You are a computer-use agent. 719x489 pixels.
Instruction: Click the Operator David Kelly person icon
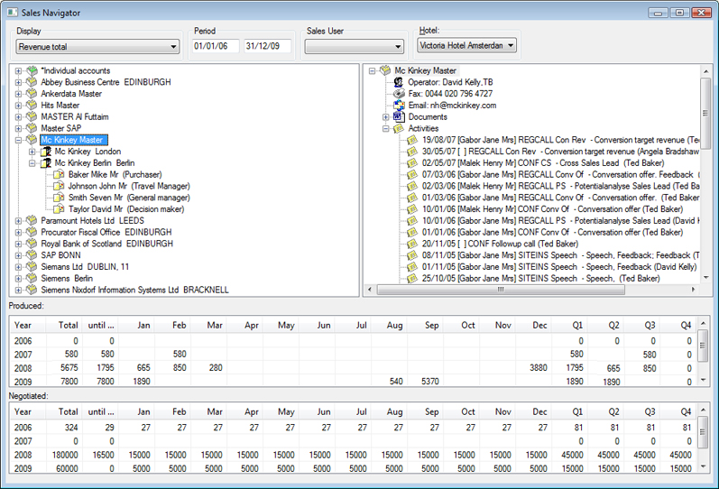pos(399,82)
